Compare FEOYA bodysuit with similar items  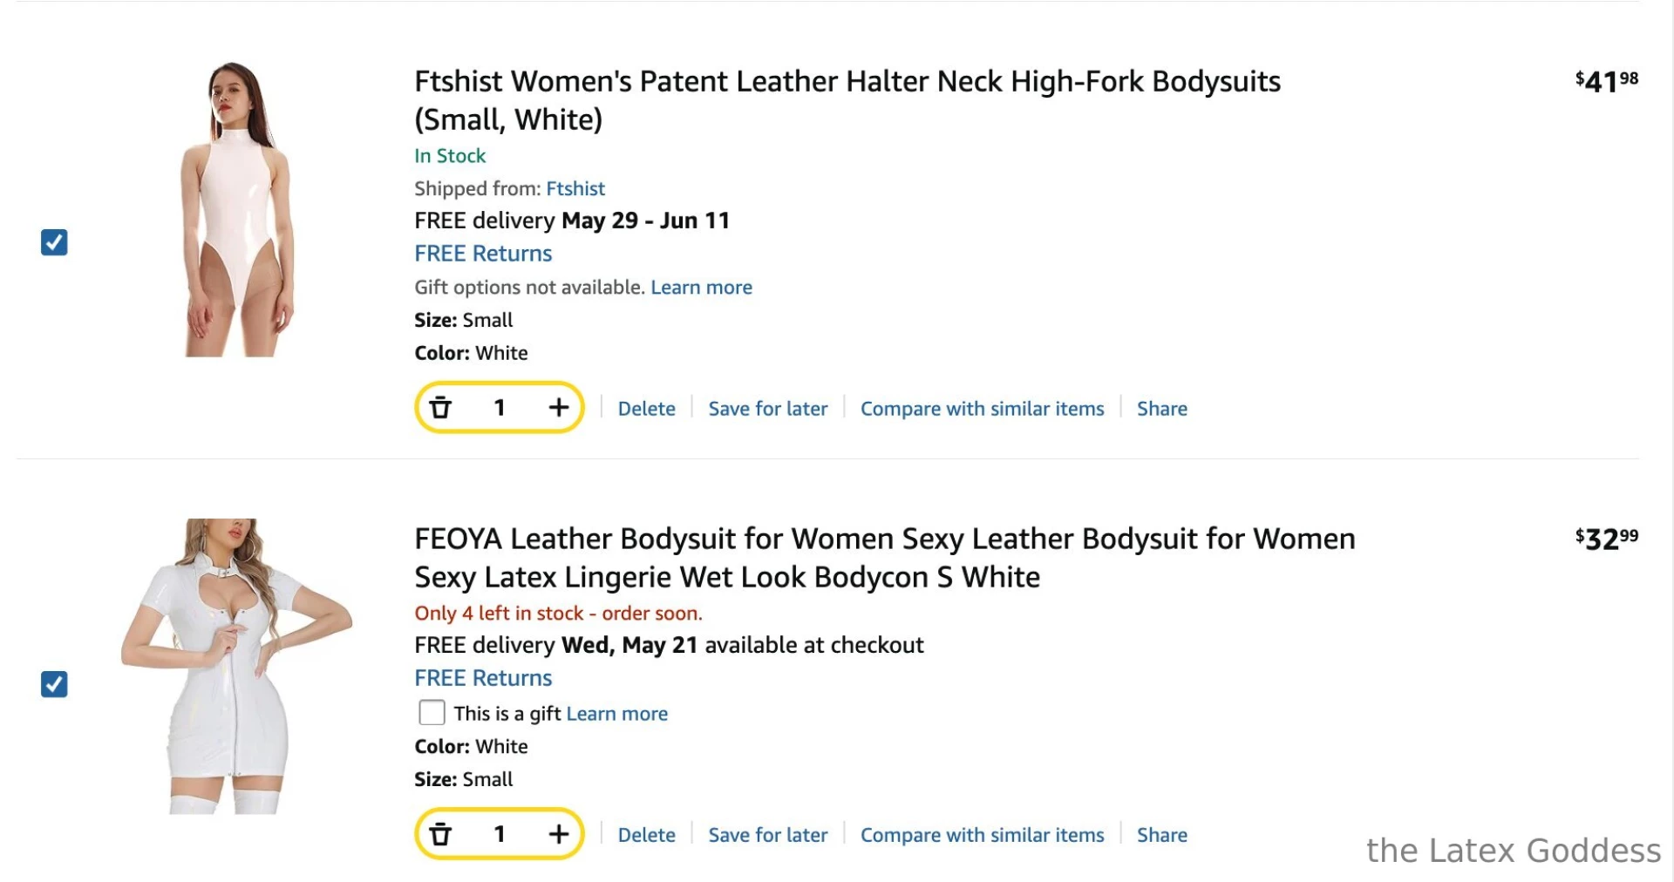tap(982, 835)
